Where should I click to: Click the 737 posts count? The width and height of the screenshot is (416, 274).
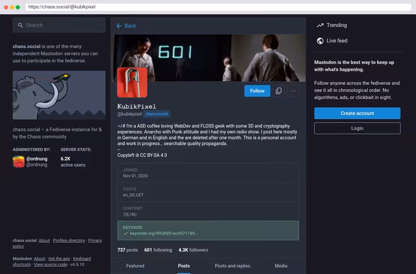(x=127, y=250)
